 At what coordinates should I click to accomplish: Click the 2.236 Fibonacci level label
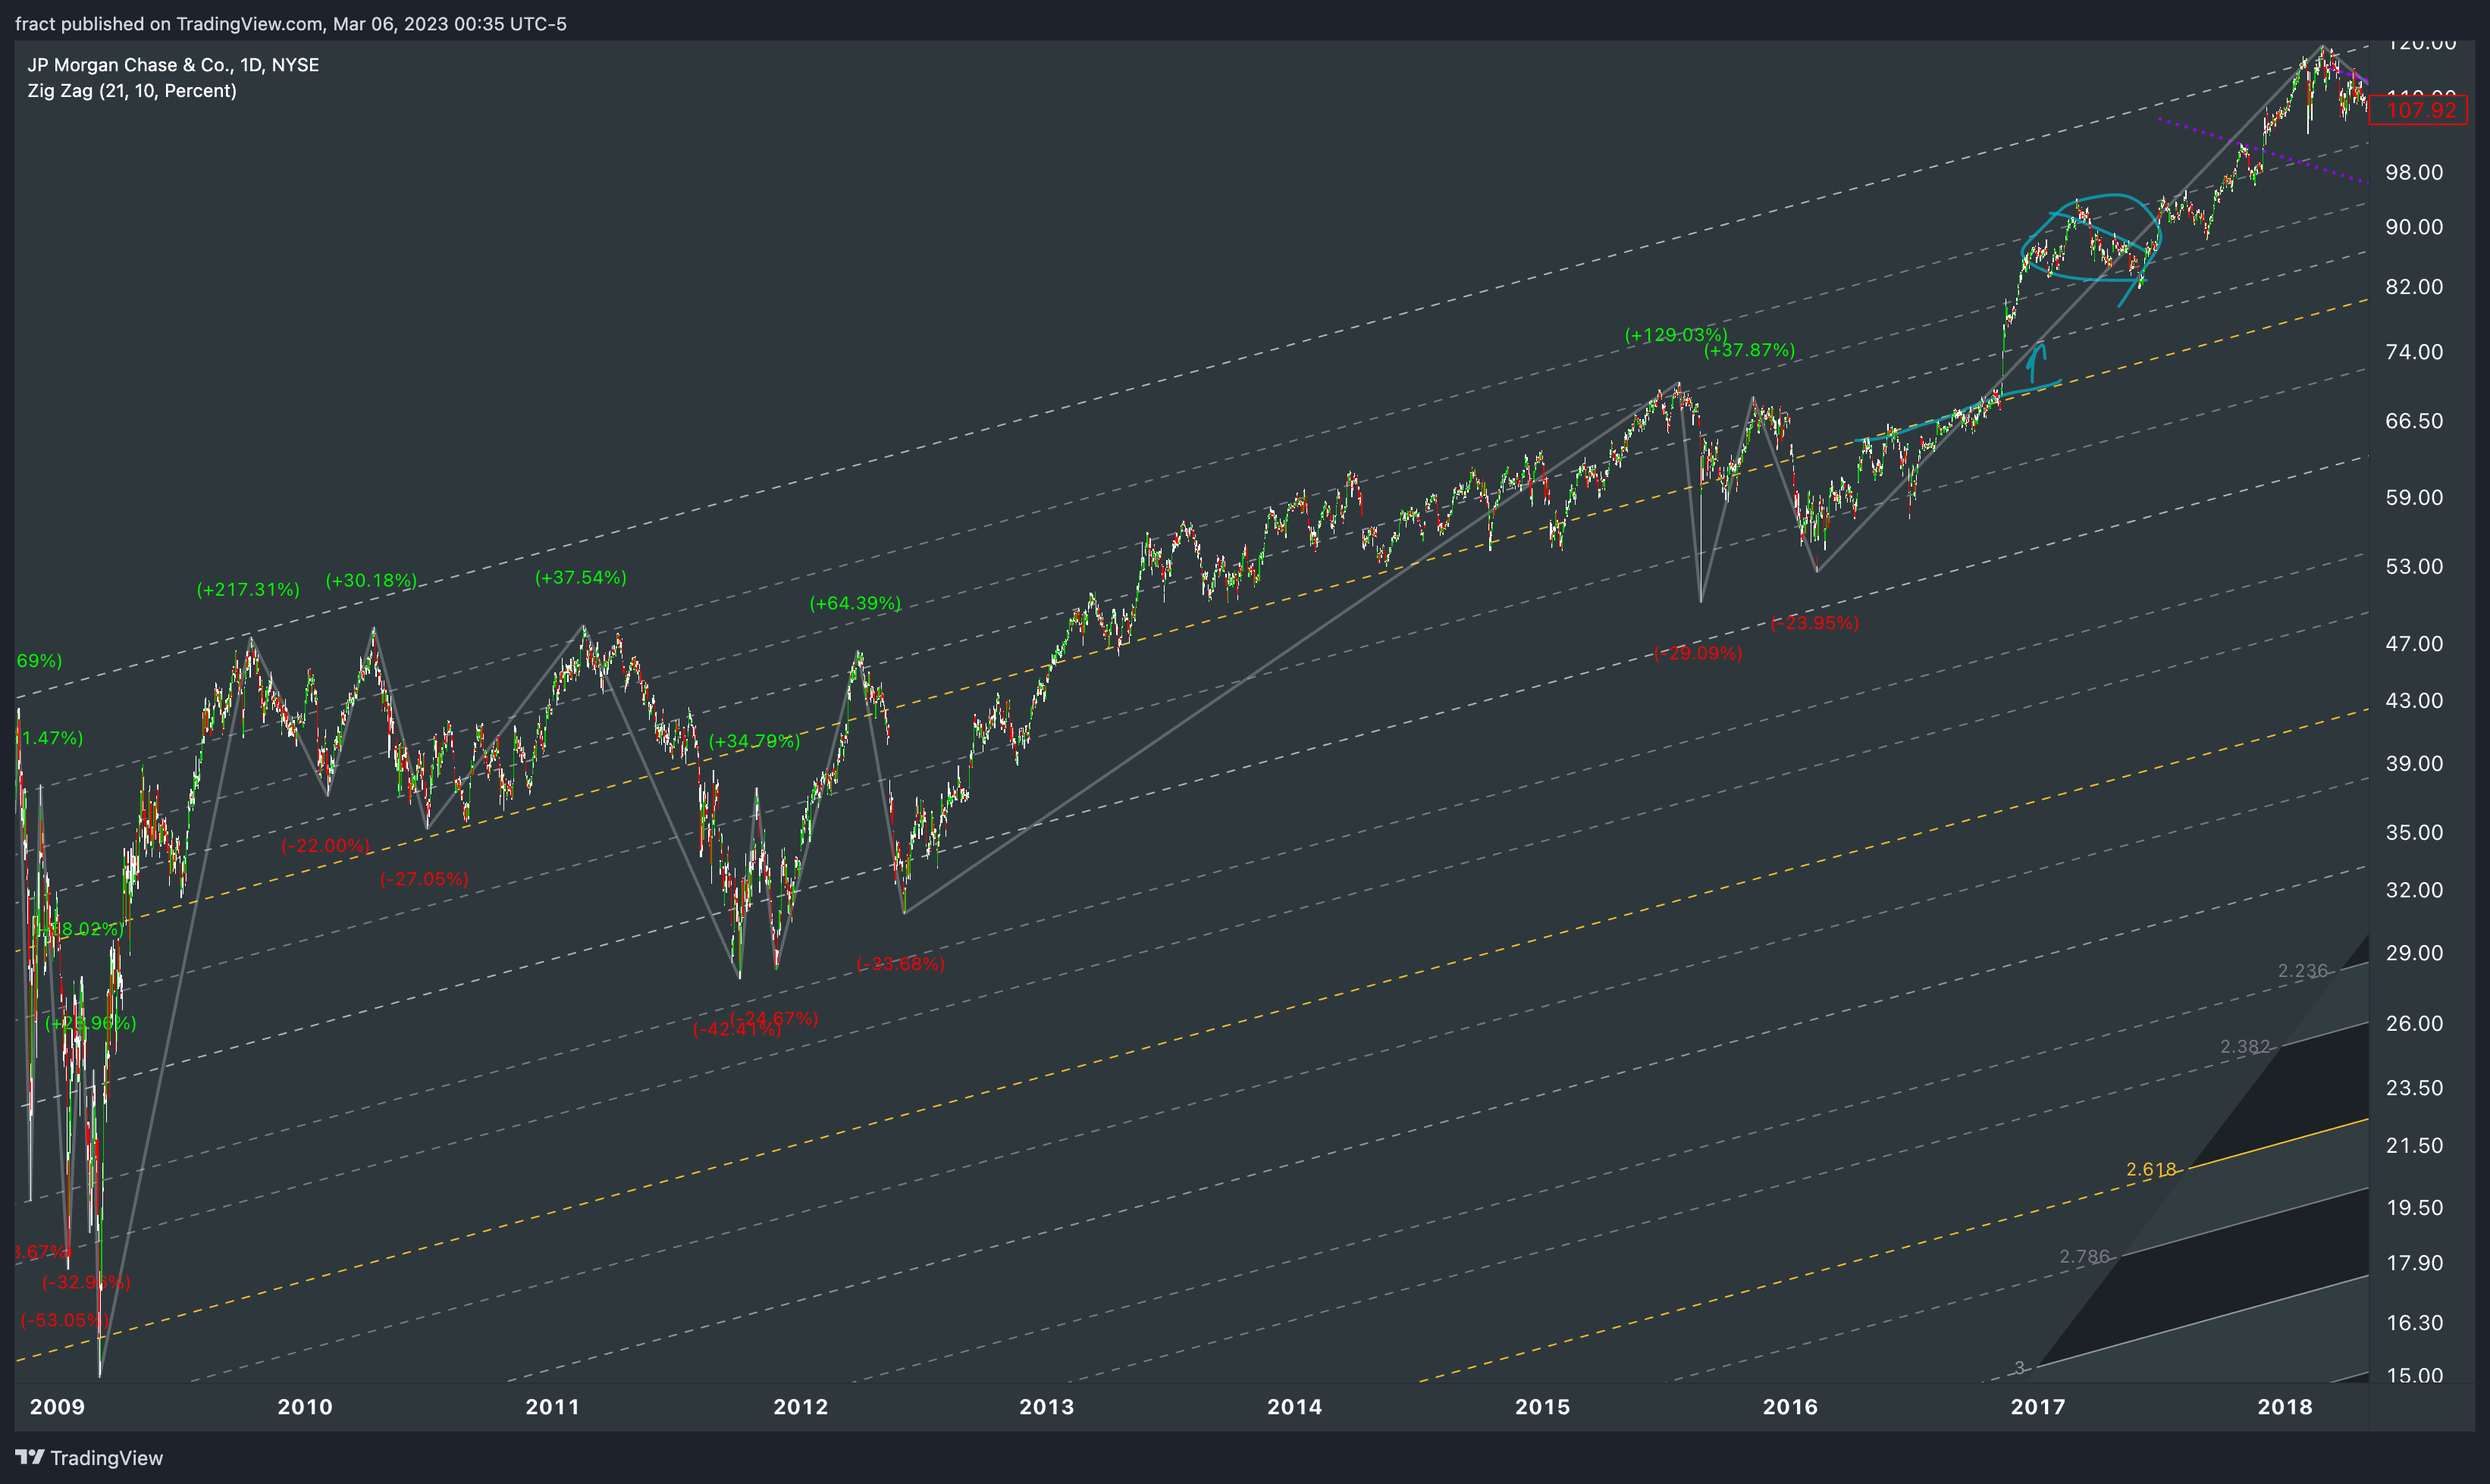[x=2303, y=972]
